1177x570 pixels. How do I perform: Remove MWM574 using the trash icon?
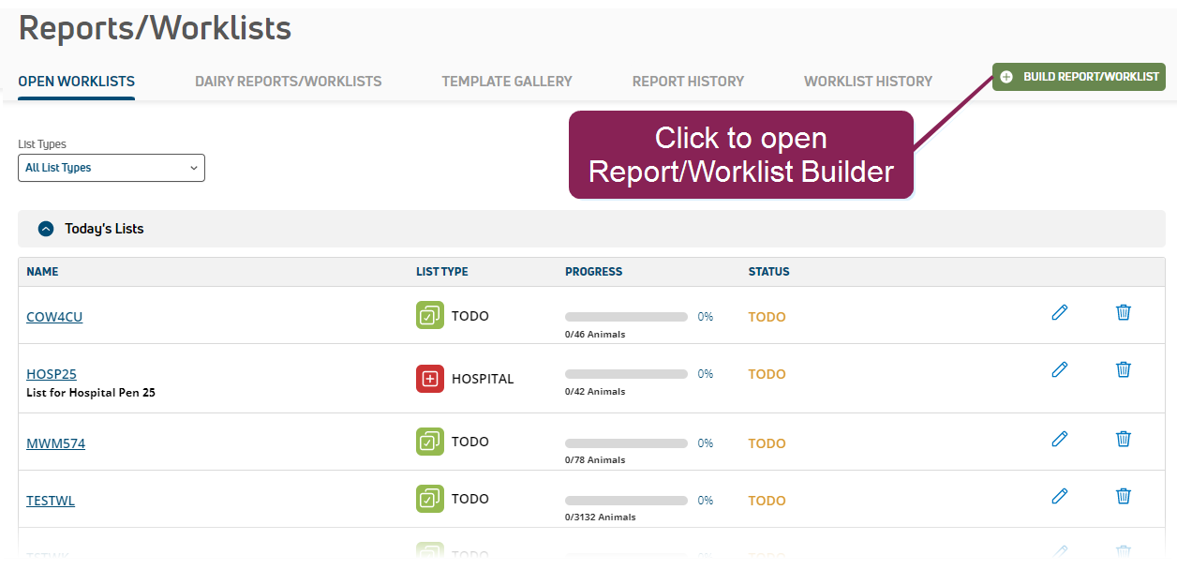(x=1124, y=439)
